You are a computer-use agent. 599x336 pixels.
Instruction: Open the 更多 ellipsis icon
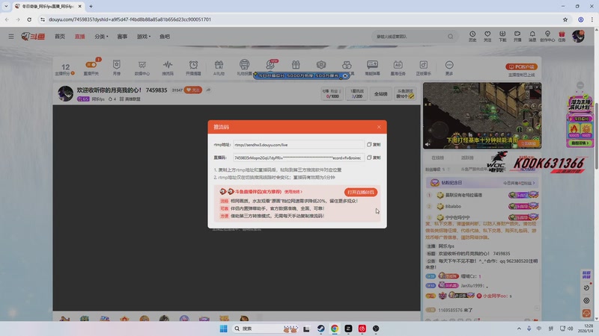click(x=449, y=67)
